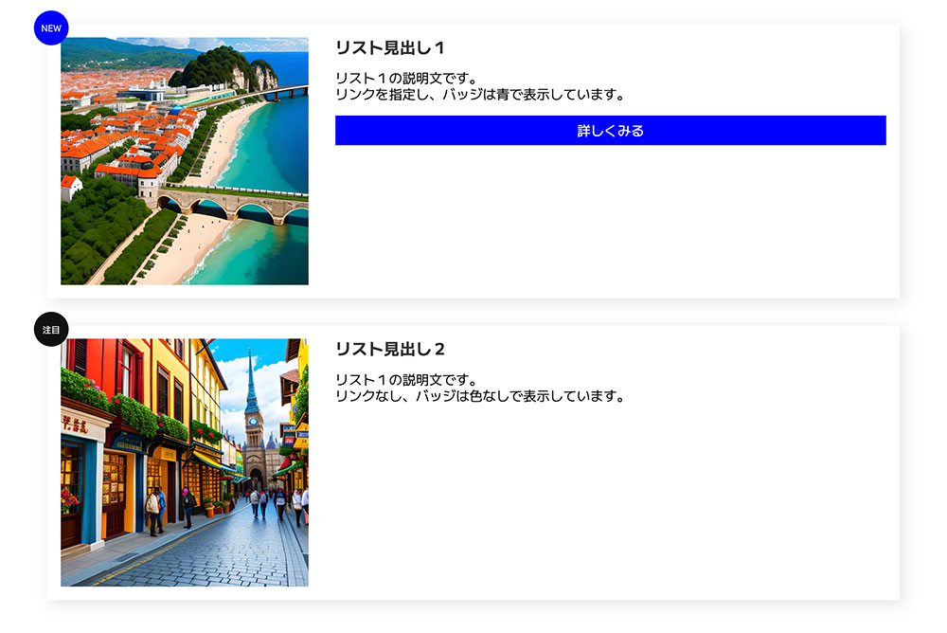Click the blue NEW badge
This screenshot has width=947, height=633.
pos(51,27)
